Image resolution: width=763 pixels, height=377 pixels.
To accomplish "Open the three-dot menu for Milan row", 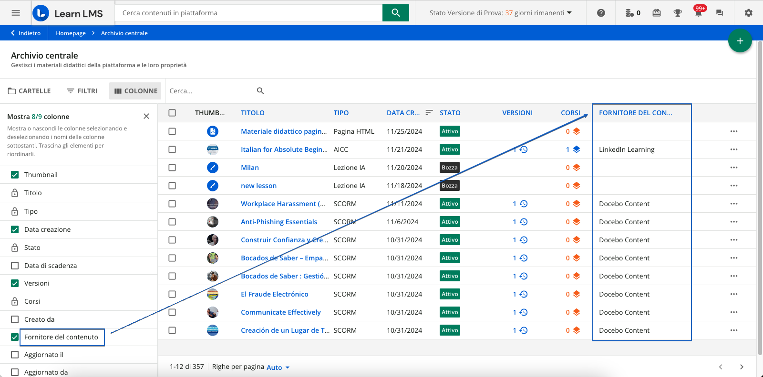I will [734, 168].
